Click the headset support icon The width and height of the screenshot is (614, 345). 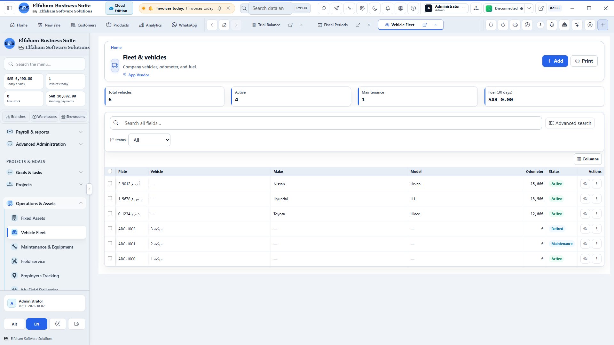click(552, 25)
